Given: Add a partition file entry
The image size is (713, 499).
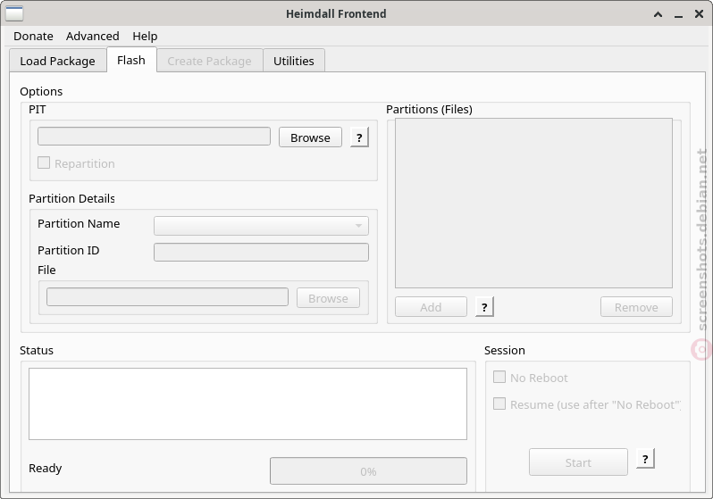Looking at the screenshot, I should [431, 307].
